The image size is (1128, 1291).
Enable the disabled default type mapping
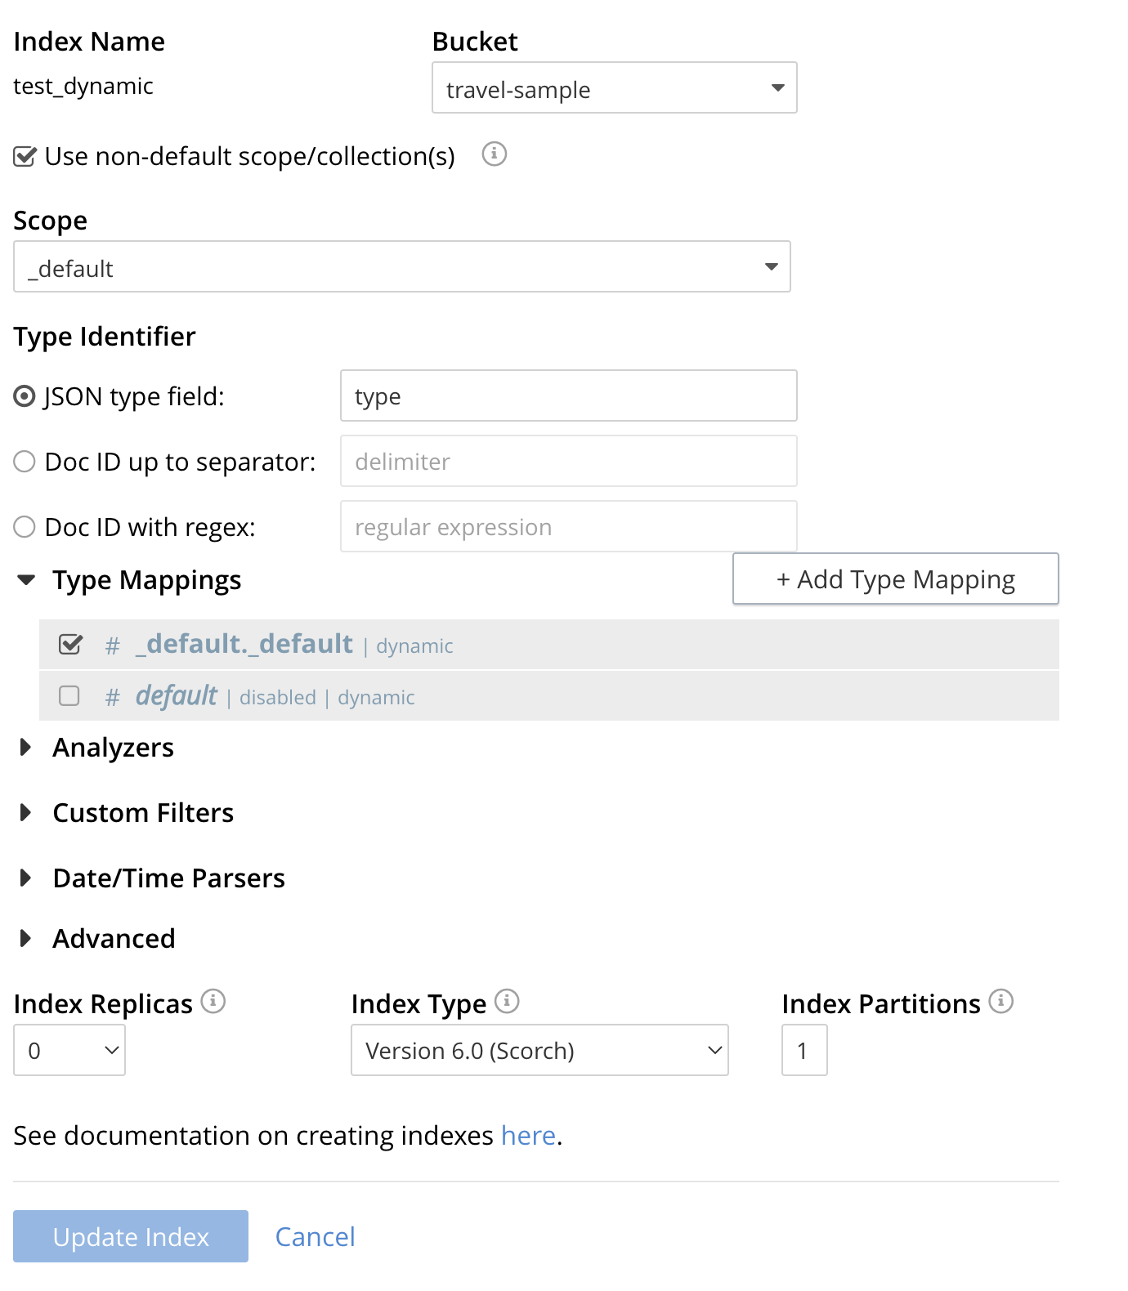tap(69, 695)
